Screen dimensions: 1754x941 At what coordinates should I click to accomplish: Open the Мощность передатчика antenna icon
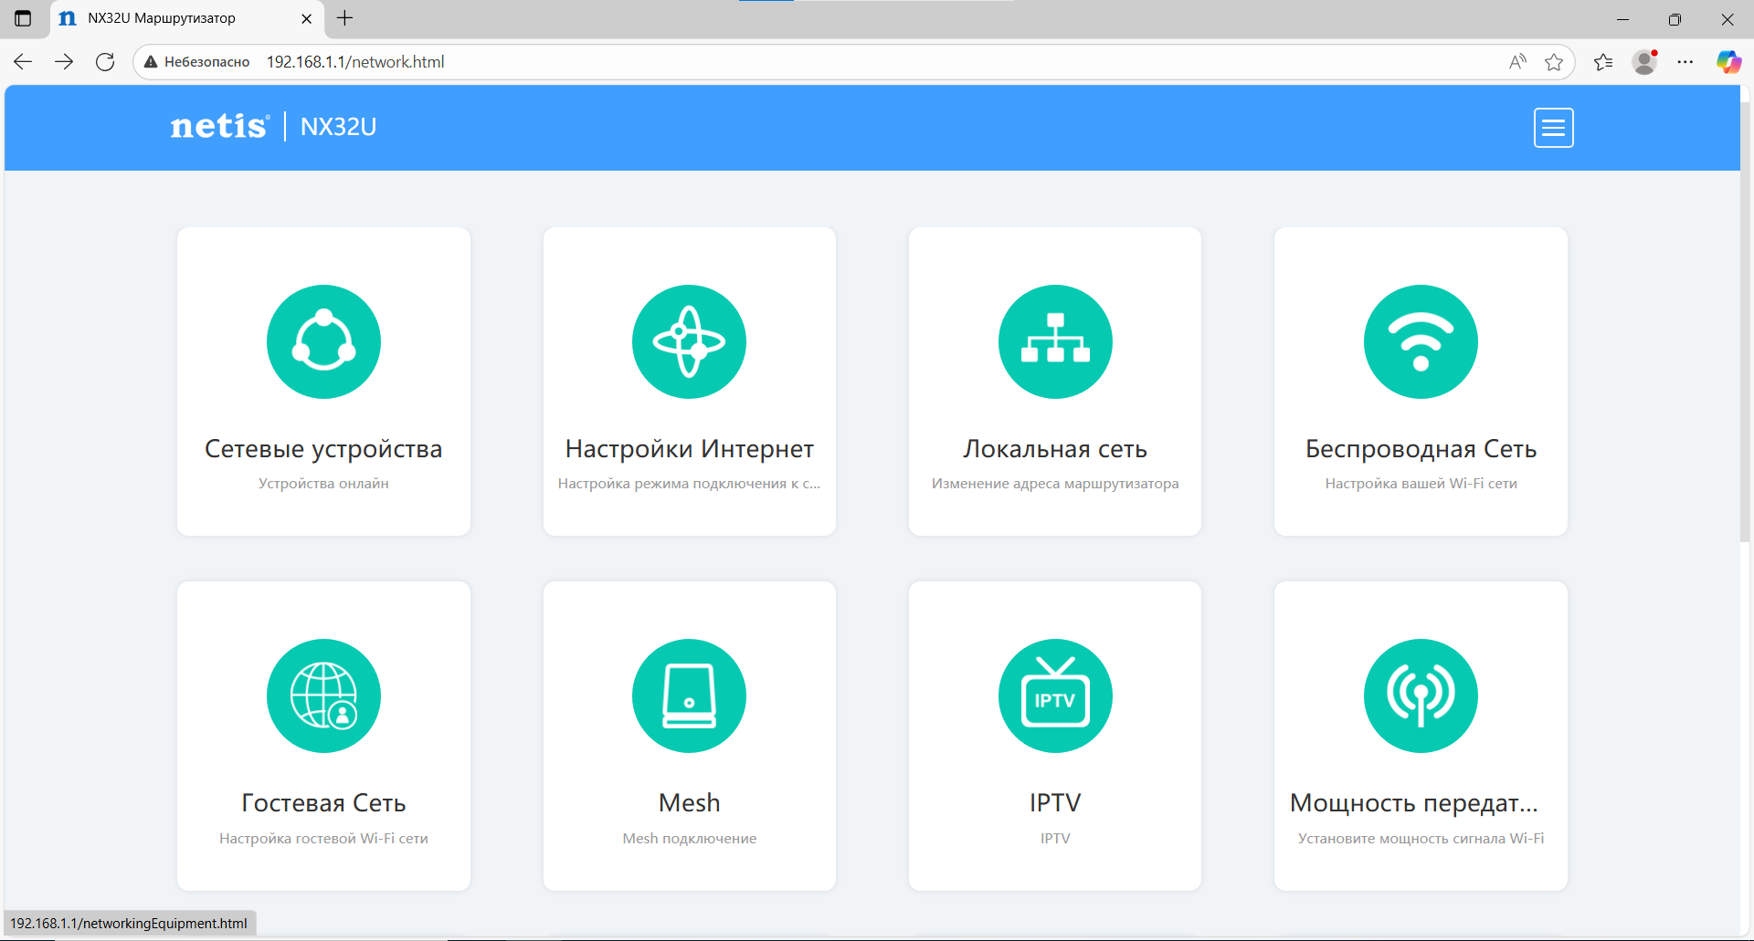(1421, 695)
